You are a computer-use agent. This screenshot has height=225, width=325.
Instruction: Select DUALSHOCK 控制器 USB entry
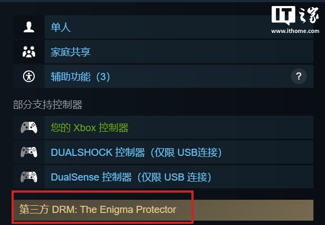(136, 153)
